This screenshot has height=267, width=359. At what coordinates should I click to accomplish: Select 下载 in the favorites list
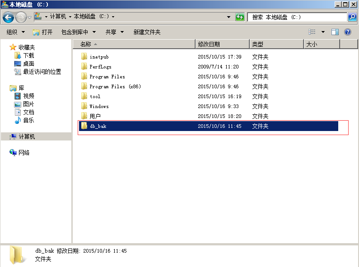pyautogui.click(x=28, y=55)
